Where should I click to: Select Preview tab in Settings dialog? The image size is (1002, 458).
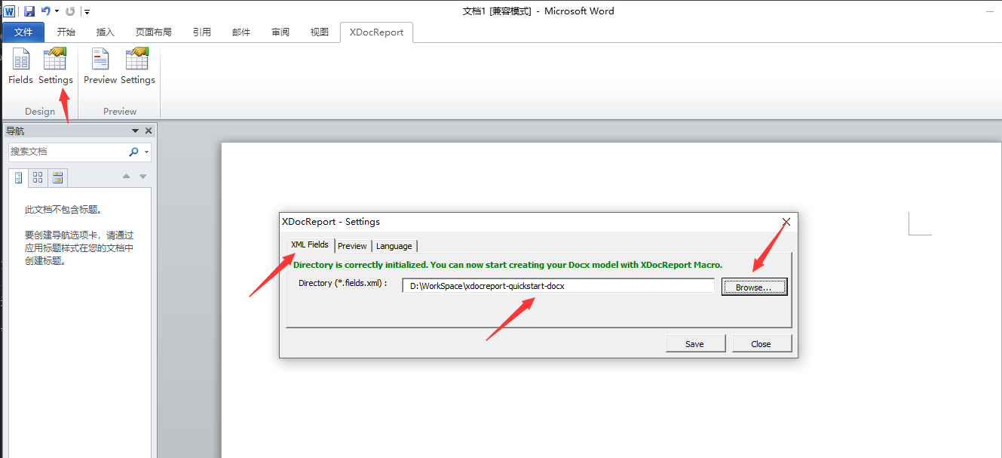[352, 246]
